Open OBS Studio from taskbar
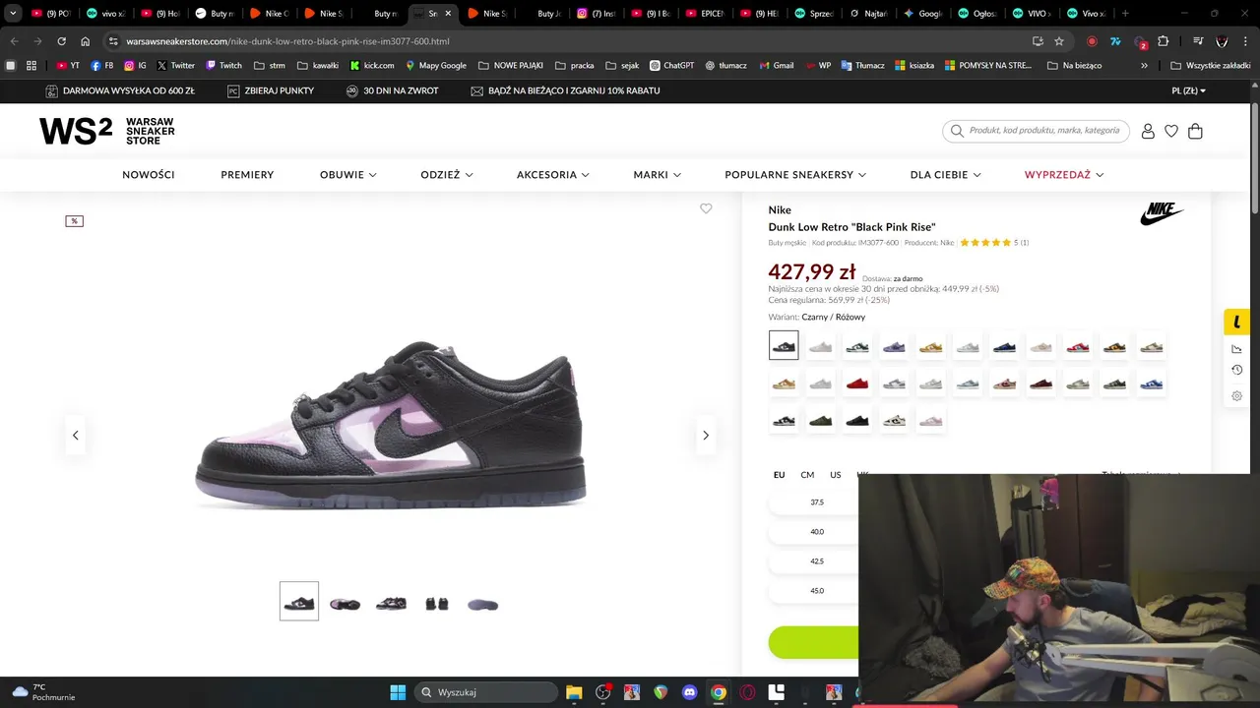Viewport: 1260px width, 708px height. pyautogui.click(x=603, y=692)
